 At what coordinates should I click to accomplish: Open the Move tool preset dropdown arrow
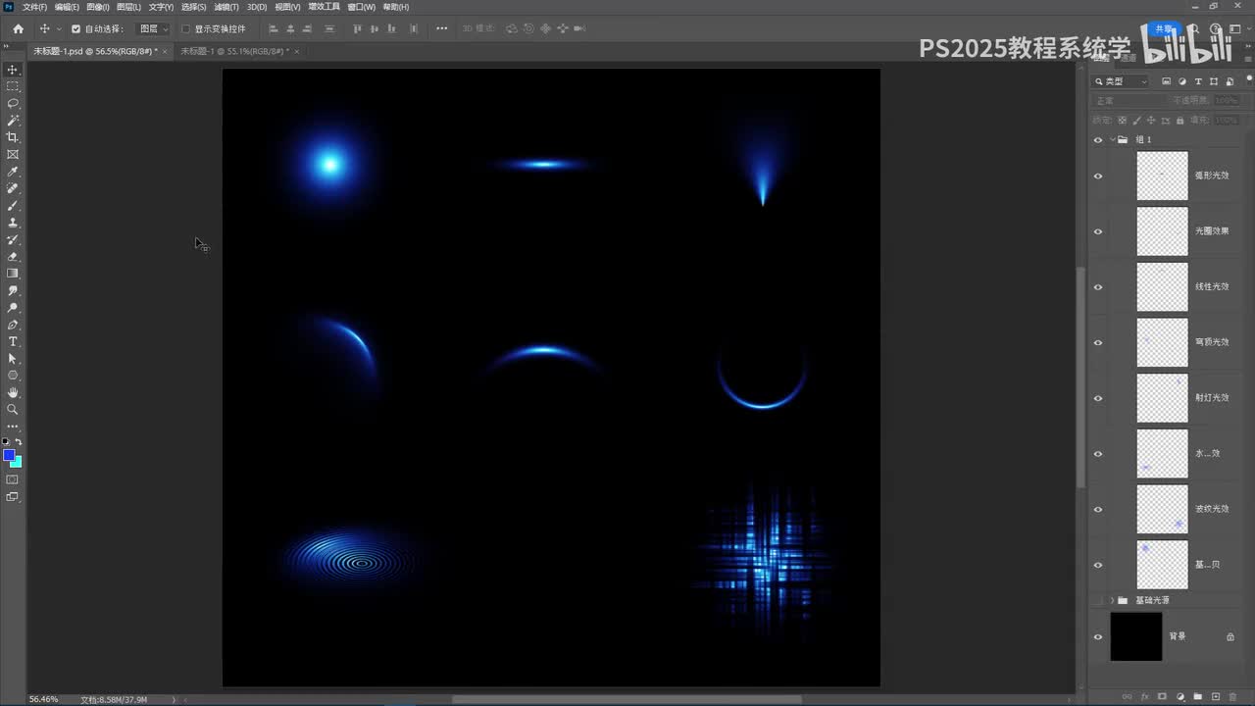[x=59, y=29]
